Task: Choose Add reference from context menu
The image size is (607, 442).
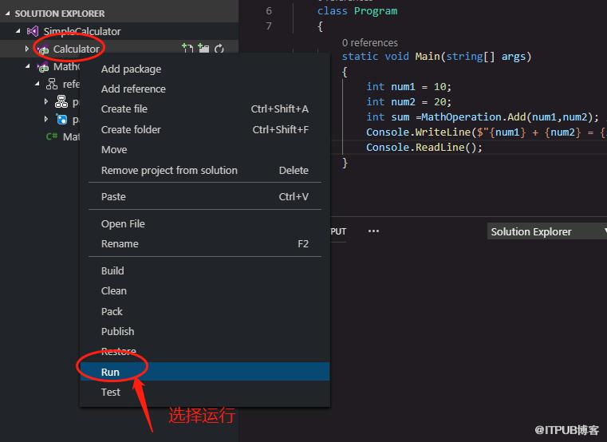Action: [x=205, y=89]
